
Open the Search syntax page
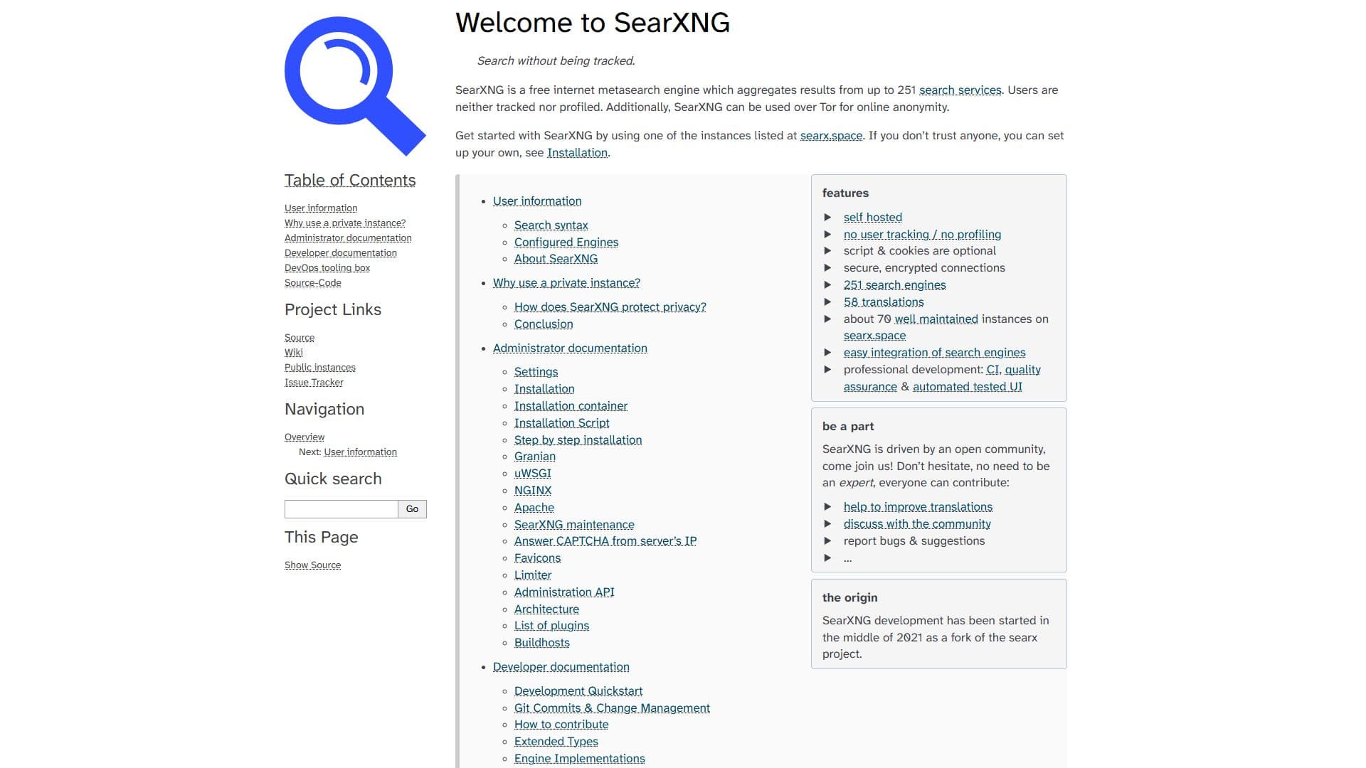tap(551, 225)
